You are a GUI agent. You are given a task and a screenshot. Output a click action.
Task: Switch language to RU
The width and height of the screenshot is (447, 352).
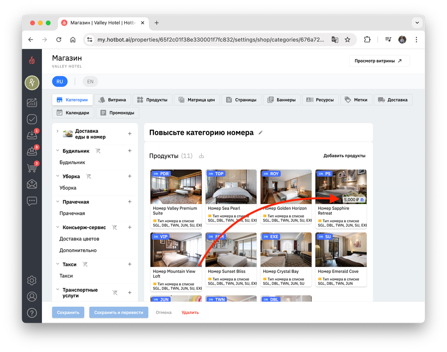pyautogui.click(x=60, y=82)
